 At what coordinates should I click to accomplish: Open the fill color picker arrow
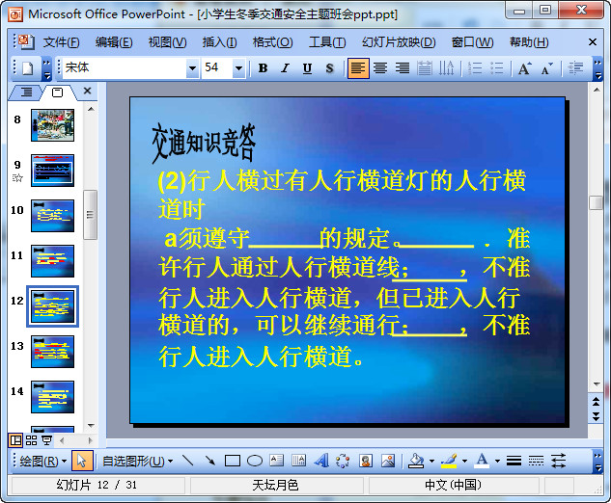coord(431,462)
